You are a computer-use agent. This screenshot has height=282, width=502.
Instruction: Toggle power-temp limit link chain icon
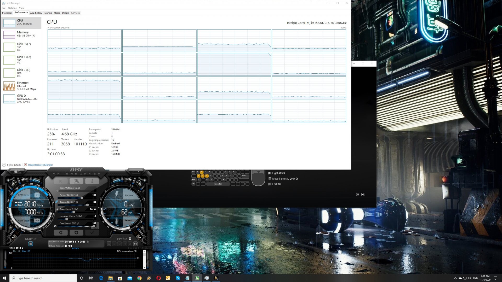point(56,202)
